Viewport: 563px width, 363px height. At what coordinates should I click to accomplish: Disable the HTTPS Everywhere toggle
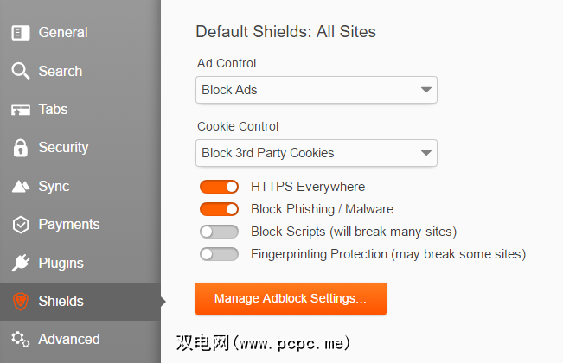219,187
